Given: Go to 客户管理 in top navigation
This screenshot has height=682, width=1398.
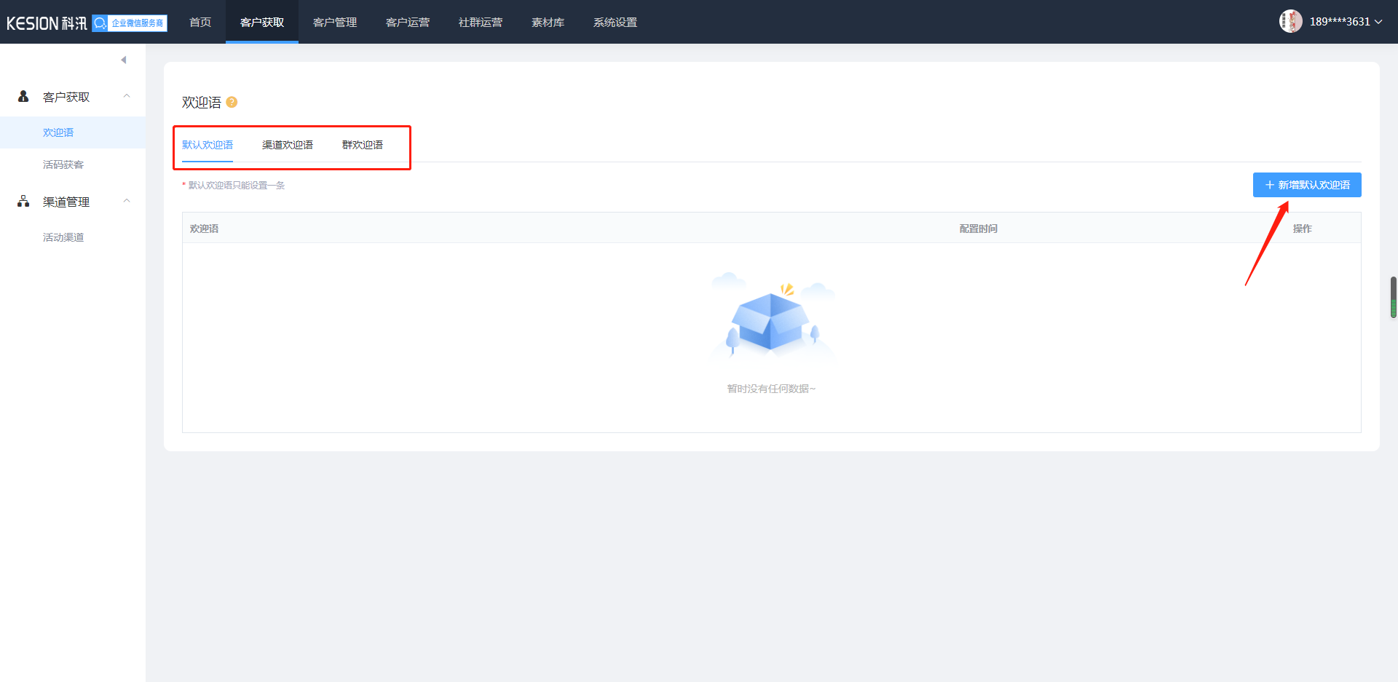Looking at the screenshot, I should pyautogui.click(x=335, y=23).
